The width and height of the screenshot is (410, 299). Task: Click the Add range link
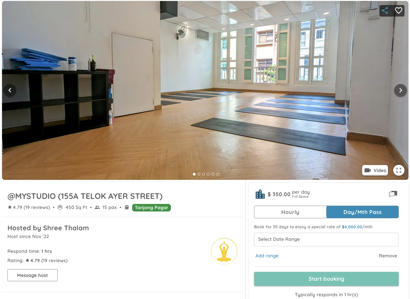click(x=267, y=256)
